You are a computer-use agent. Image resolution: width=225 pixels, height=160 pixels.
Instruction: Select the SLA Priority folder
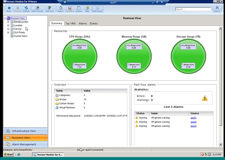click(x=18, y=33)
